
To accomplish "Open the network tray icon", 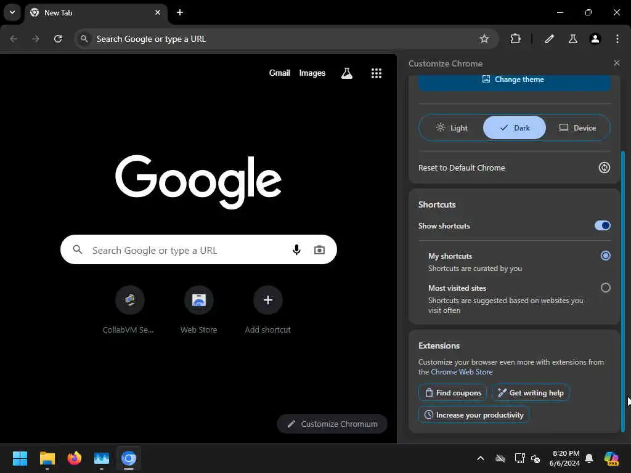I will (519, 458).
